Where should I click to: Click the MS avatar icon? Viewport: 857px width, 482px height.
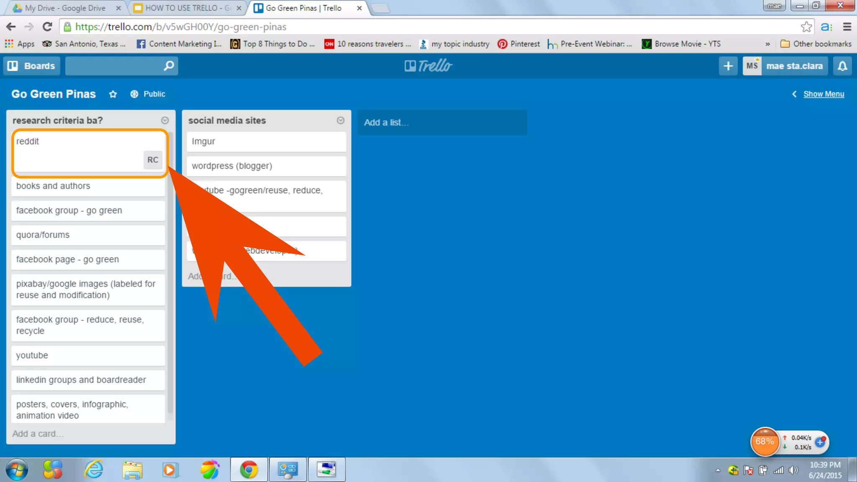[x=752, y=66]
